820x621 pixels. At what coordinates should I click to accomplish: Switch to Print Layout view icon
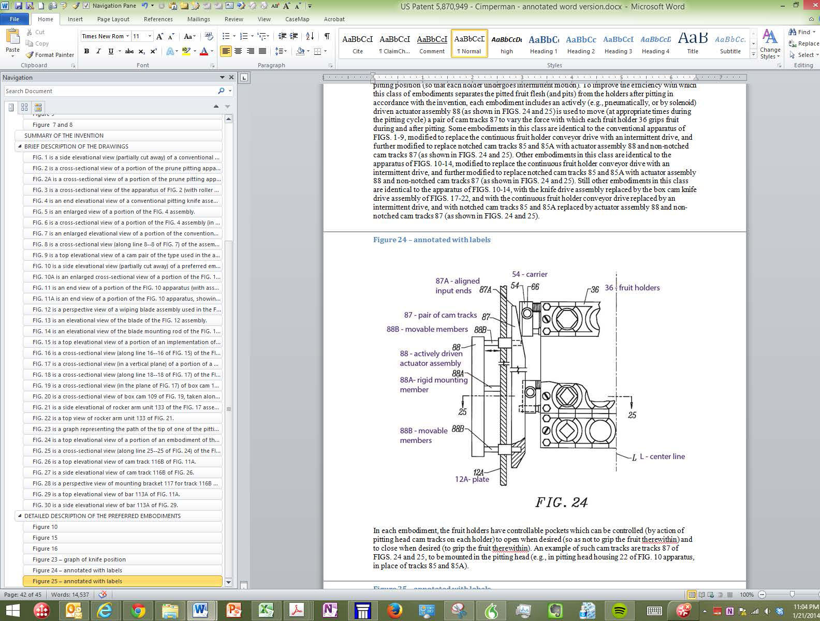pos(692,595)
